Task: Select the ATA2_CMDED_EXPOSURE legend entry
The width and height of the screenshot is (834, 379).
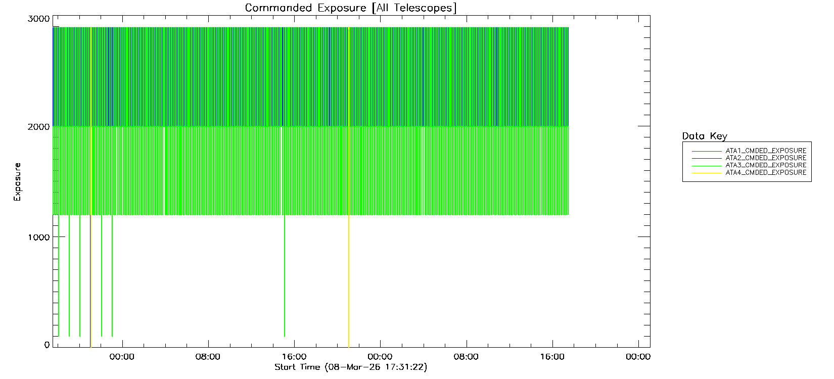Action: [765, 158]
